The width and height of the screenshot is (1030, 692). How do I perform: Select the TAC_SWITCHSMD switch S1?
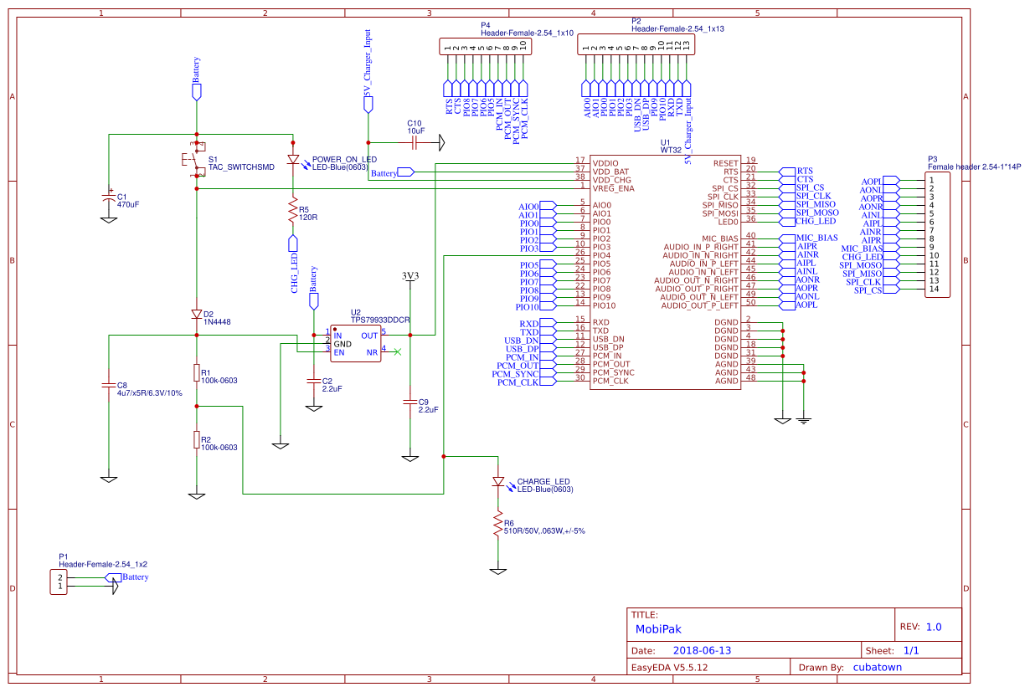coord(196,159)
